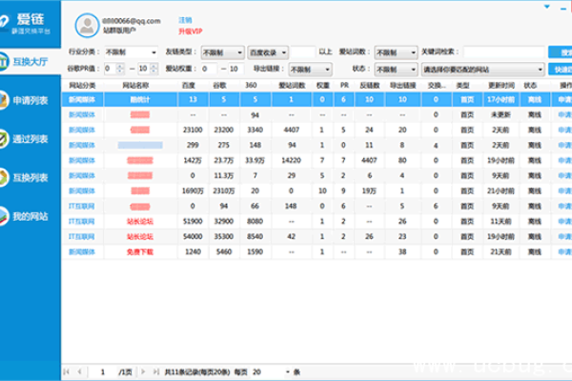572x381 pixels.
Task: Click the 19万 反链数 cell
Action: pos(369,191)
